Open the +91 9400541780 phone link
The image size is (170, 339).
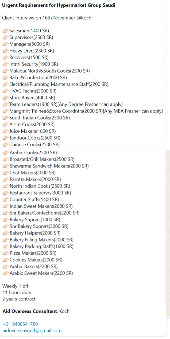(20, 324)
